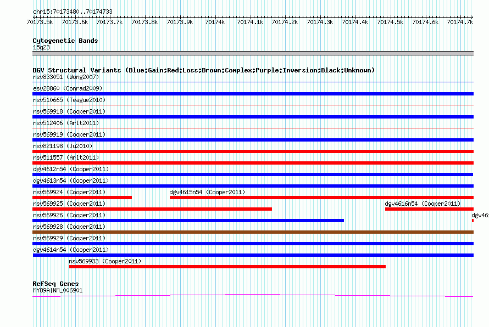
Task: Open variant dgv4612n54 (Cooper2011) label
Action: 71,169
